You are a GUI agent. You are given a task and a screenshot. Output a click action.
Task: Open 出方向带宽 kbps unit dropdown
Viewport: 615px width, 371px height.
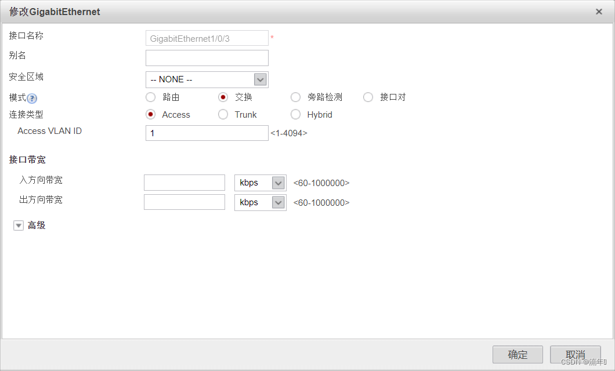(x=261, y=202)
